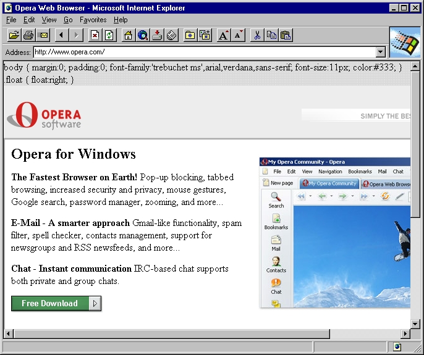This screenshot has width=424, height=355.
Task: Stop loading with the red X page icon
Action: (95, 35)
